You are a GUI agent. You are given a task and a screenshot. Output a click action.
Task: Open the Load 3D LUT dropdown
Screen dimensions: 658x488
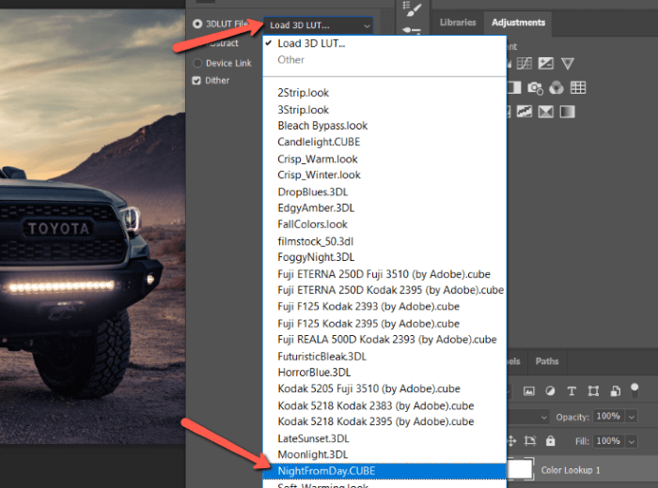point(318,25)
